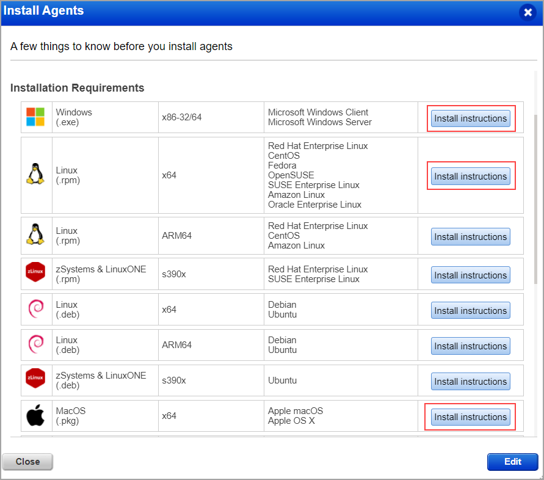Open install instructions for MacOS pkg
Viewport: 544px width, 480px height.
point(470,416)
